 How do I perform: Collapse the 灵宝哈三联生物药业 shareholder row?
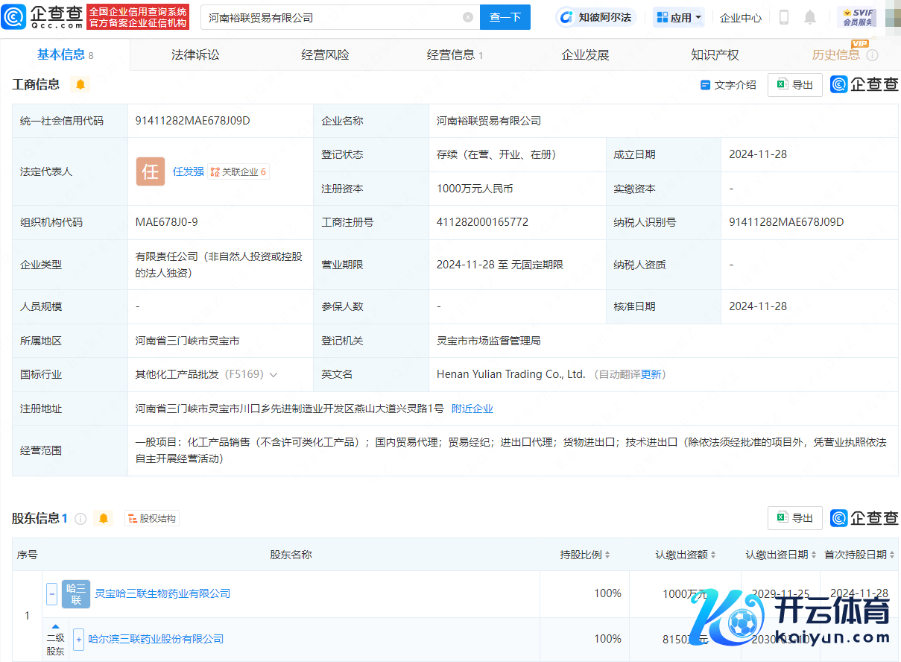(52, 594)
